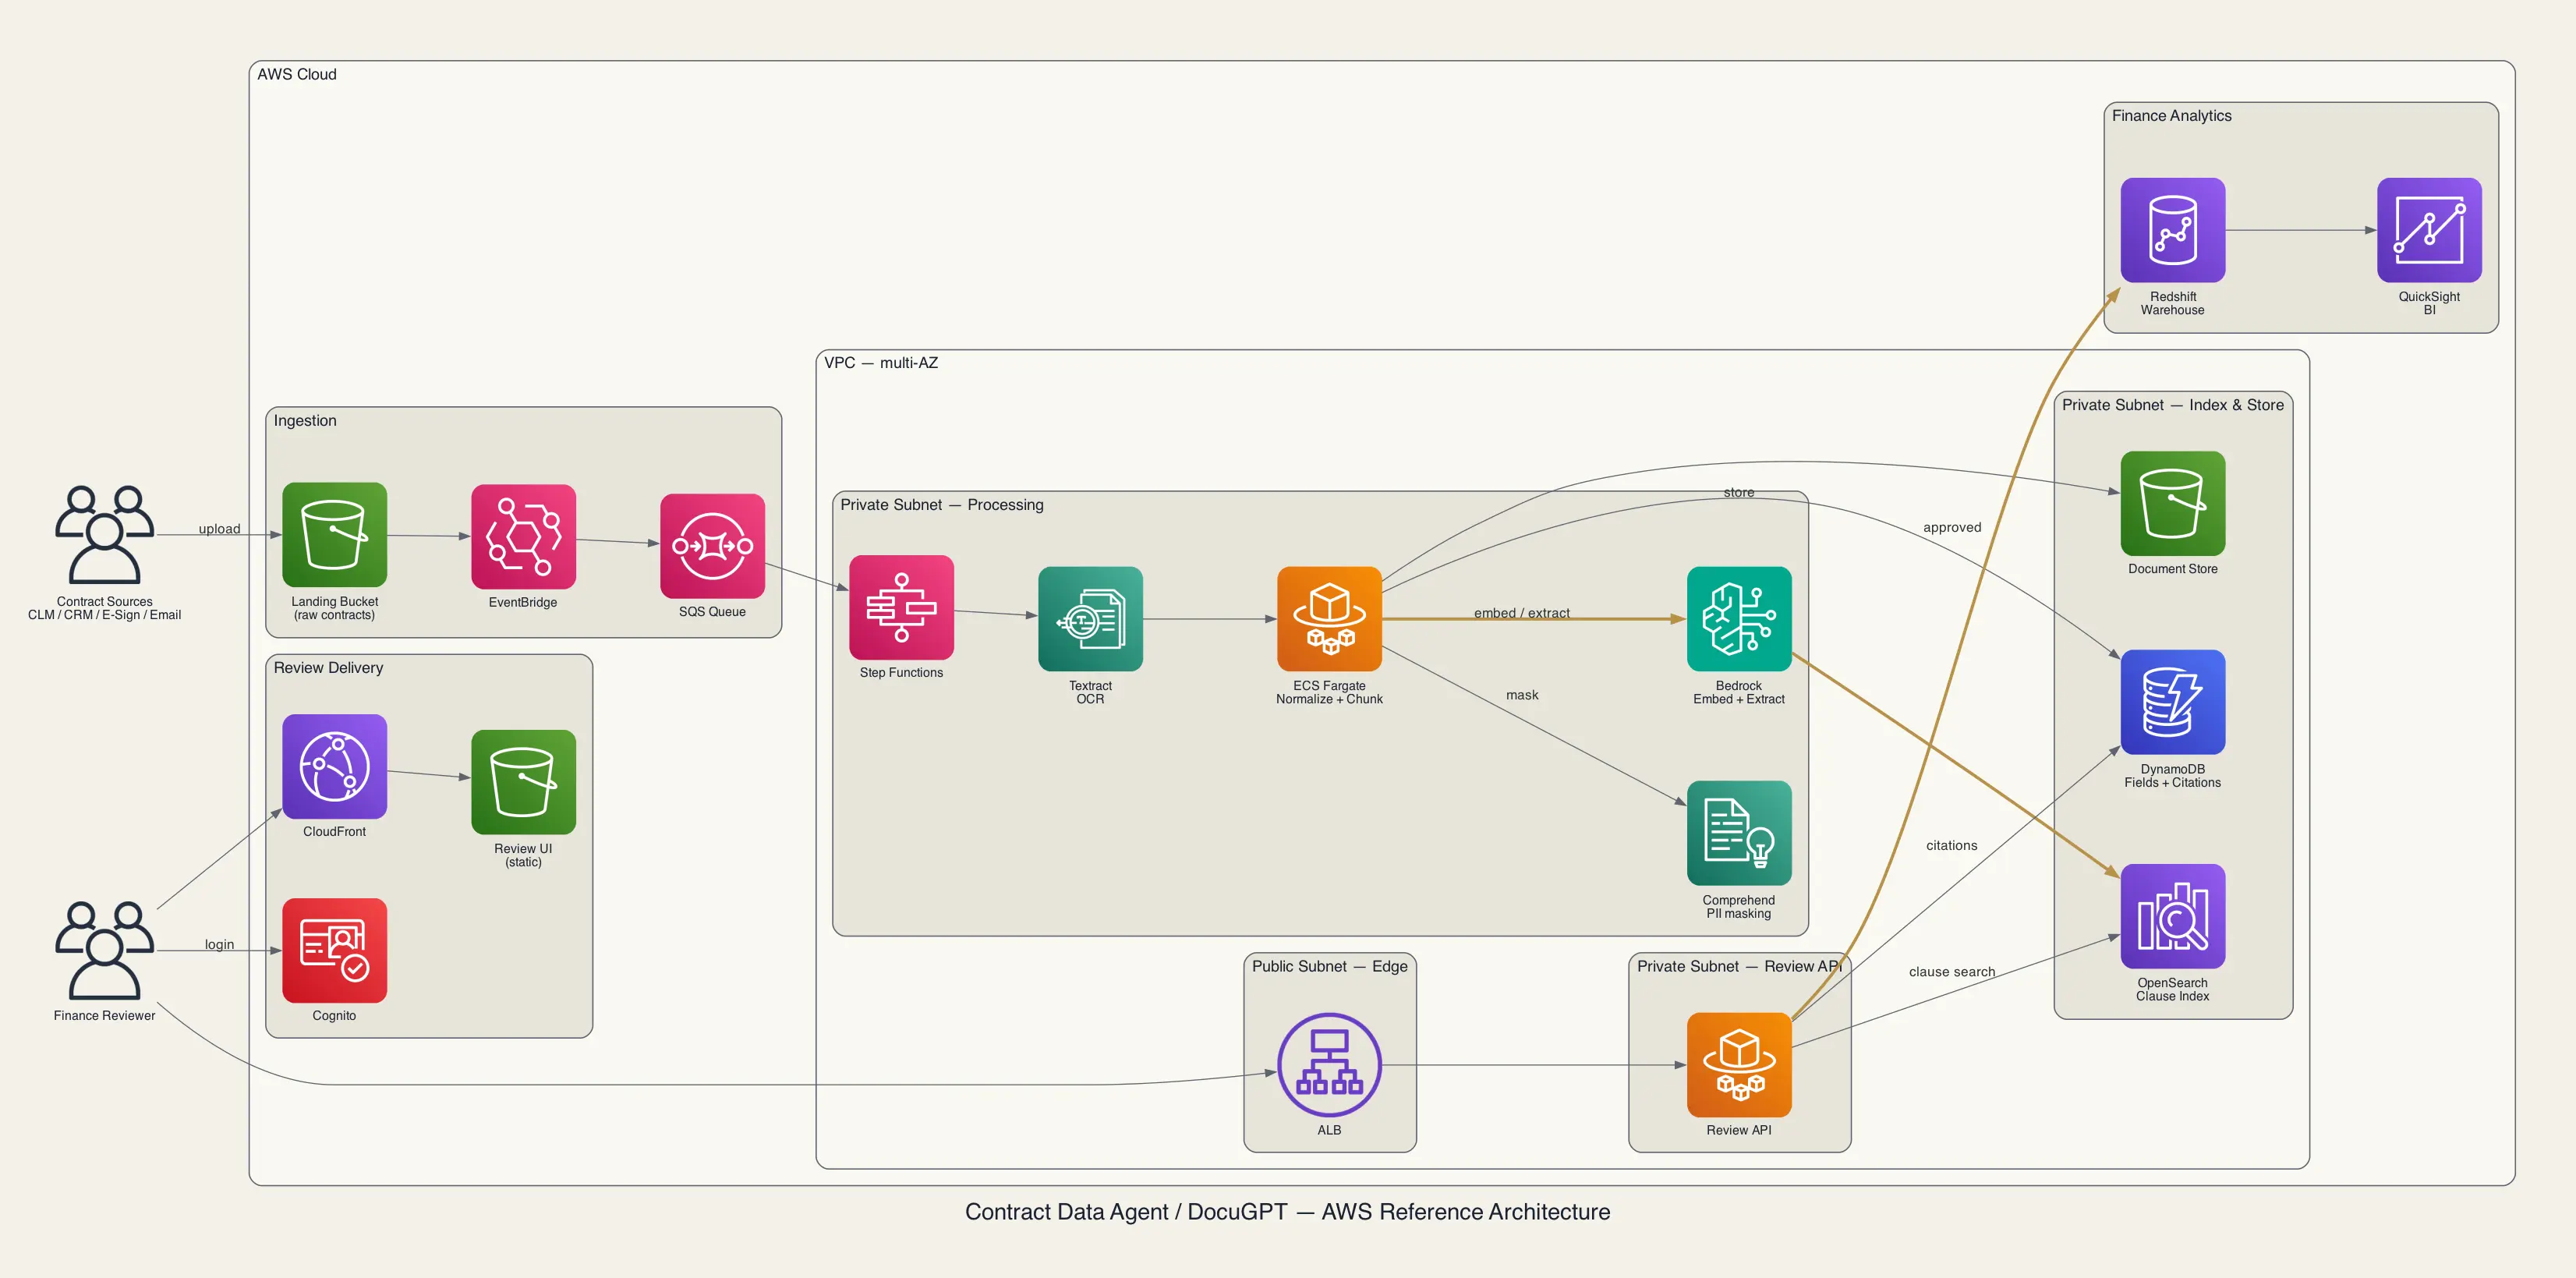The height and width of the screenshot is (1278, 2576).
Task: Select the QuickSight BI caption text
Action: [x=2429, y=303]
